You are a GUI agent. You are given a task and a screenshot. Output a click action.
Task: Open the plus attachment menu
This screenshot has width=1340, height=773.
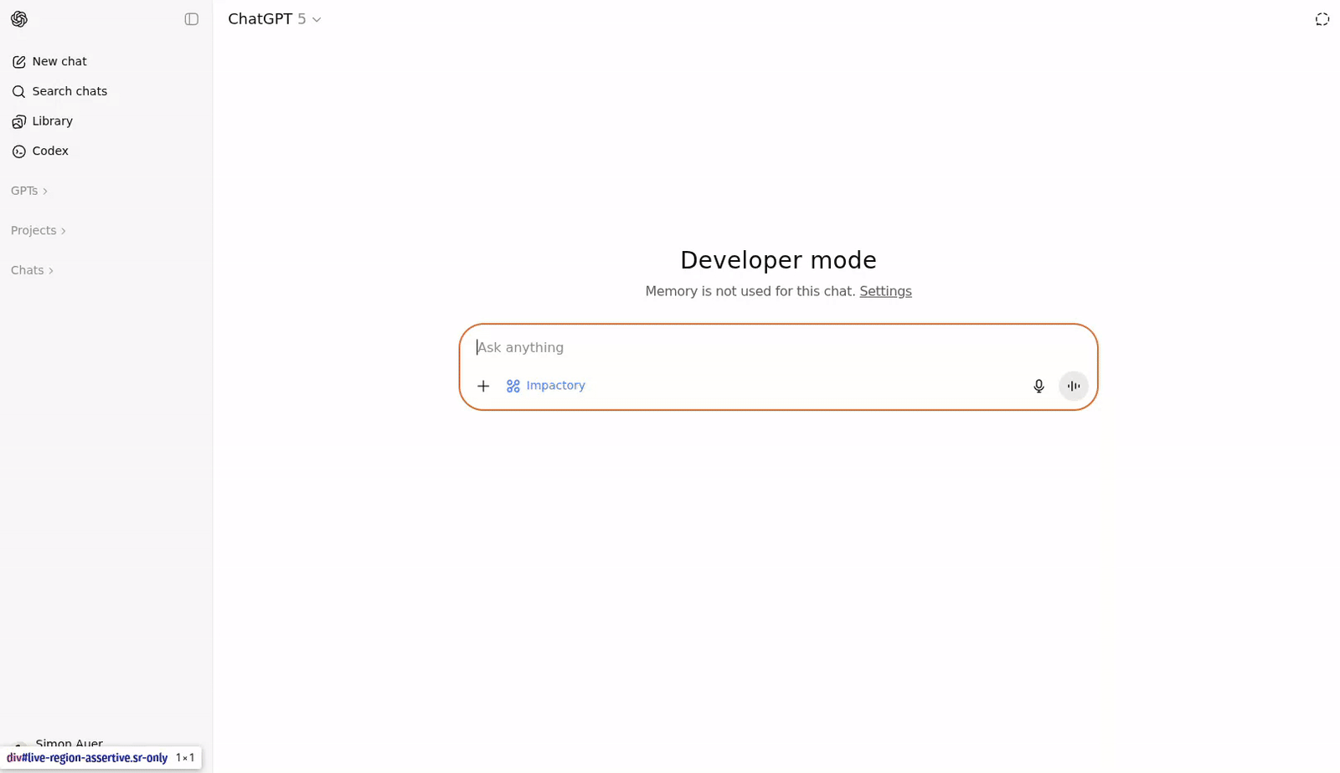(x=483, y=386)
